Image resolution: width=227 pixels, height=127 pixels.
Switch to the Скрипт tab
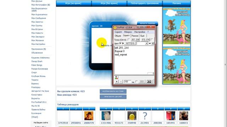point(126,36)
